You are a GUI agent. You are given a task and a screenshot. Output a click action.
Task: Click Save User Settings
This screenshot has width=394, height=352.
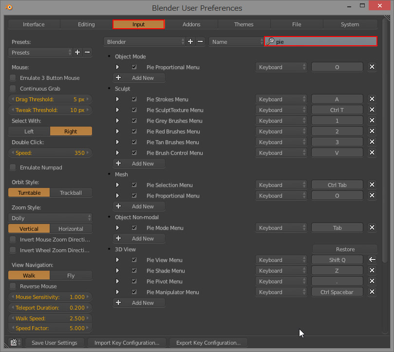(x=54, y=343)
